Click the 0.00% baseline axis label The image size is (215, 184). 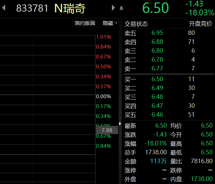click(103, 96)
